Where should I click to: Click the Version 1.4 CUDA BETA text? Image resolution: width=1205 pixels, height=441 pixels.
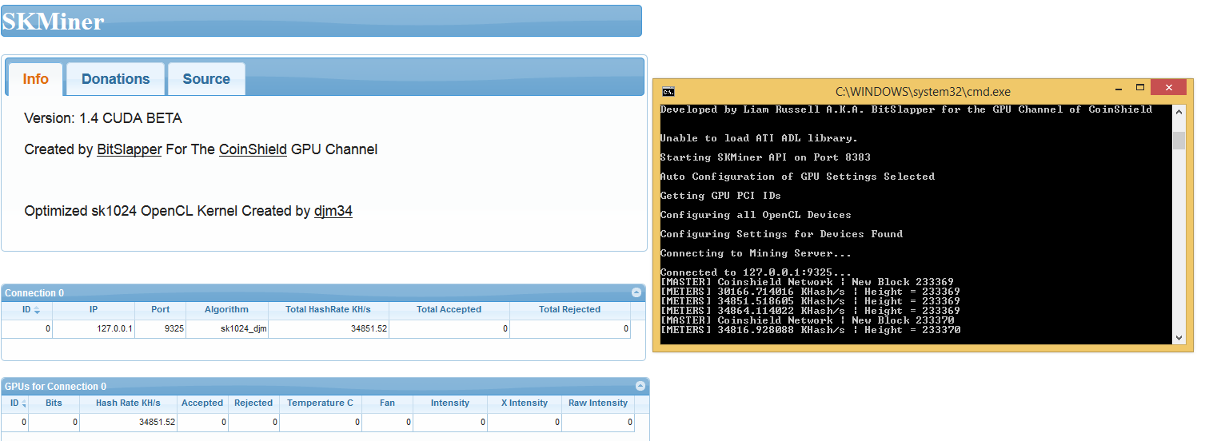[103, 118]
